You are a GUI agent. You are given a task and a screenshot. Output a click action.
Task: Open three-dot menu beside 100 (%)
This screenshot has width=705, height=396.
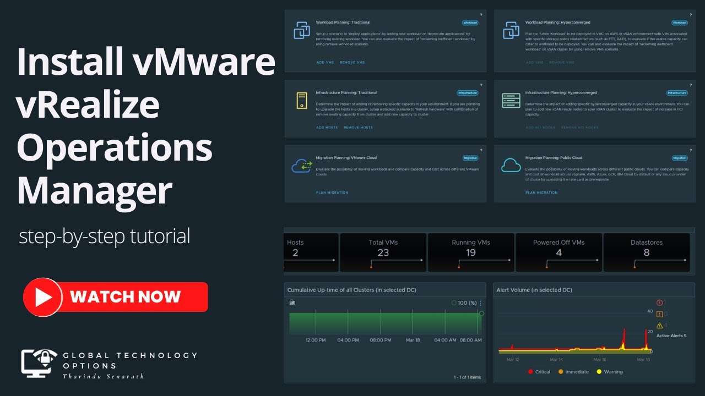(480, 303)
